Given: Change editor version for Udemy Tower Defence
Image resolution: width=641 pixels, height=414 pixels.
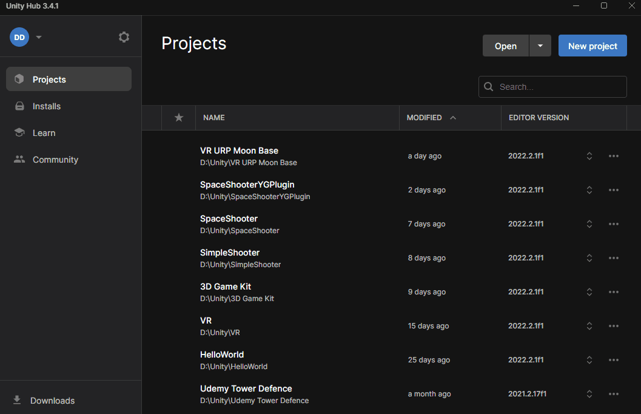Looking at the screenshot, I should pyautogui.click(x=589, y=394).
